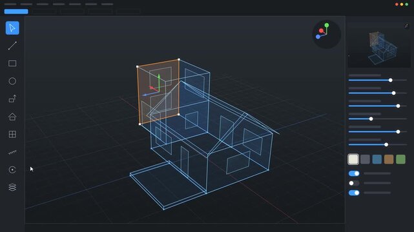Select the arrow selection tool
414x232 pixels.
12,28
